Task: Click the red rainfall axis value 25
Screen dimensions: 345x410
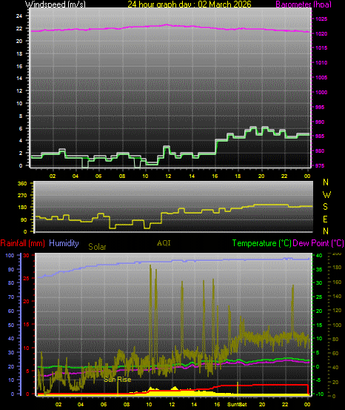Action: 26,279
